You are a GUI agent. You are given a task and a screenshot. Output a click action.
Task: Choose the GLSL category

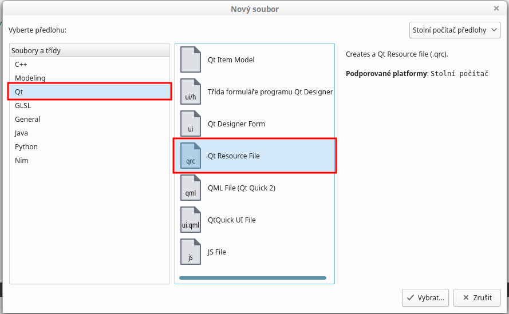coord(89,105)
